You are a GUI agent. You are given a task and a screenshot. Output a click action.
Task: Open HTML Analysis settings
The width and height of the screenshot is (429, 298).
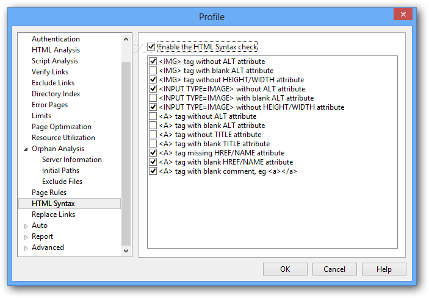tap(56, 50)
